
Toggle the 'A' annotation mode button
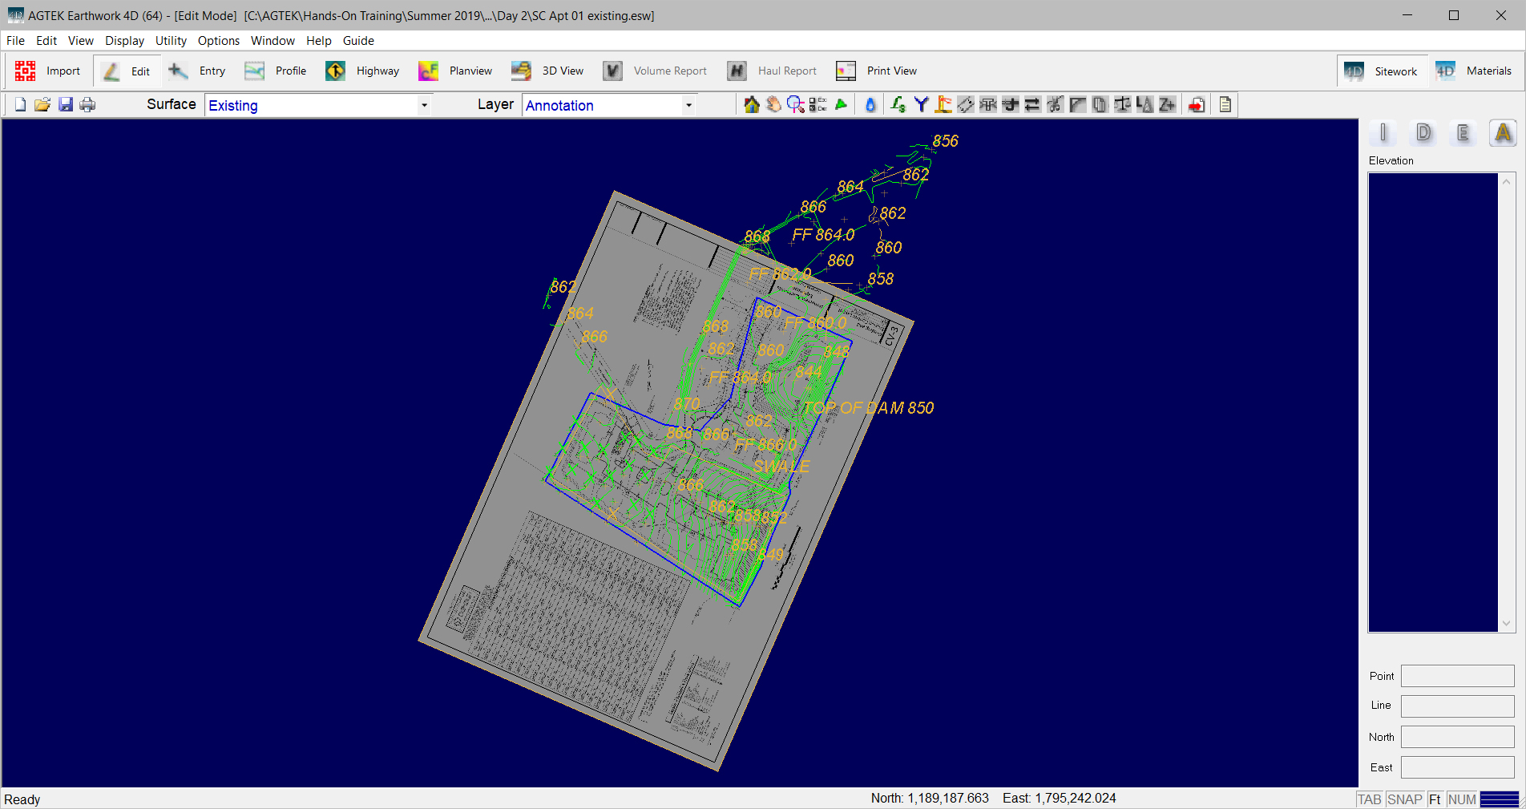[1502, 133]
